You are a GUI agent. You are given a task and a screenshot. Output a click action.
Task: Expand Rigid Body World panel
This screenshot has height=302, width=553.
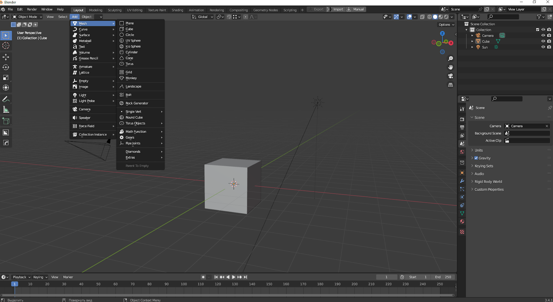click(488, 182)
